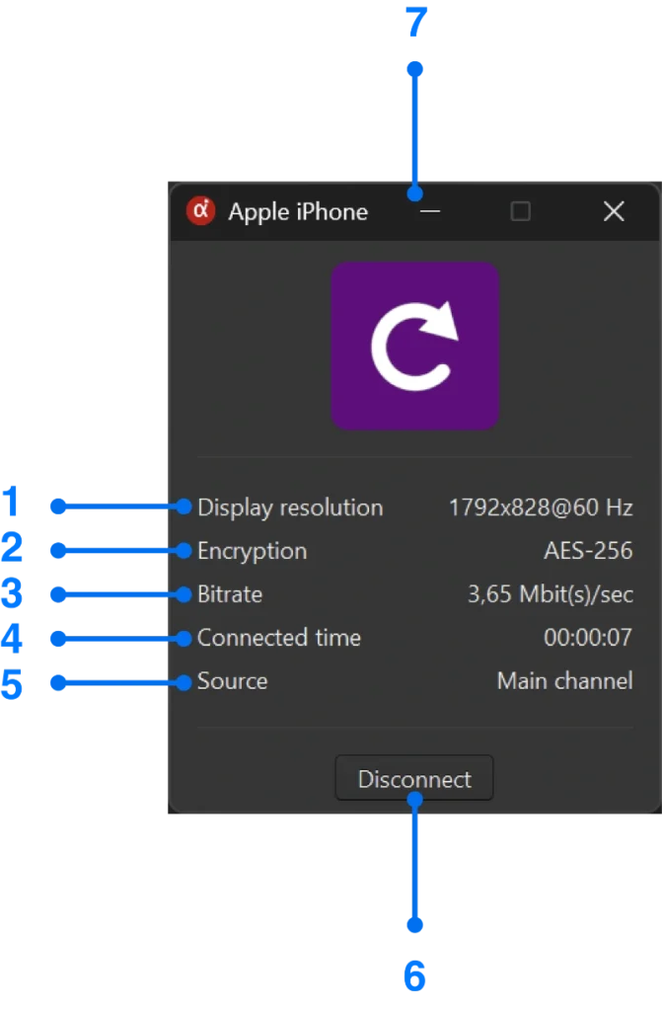Minimize the Apple iPhone window

click(429, 211)
